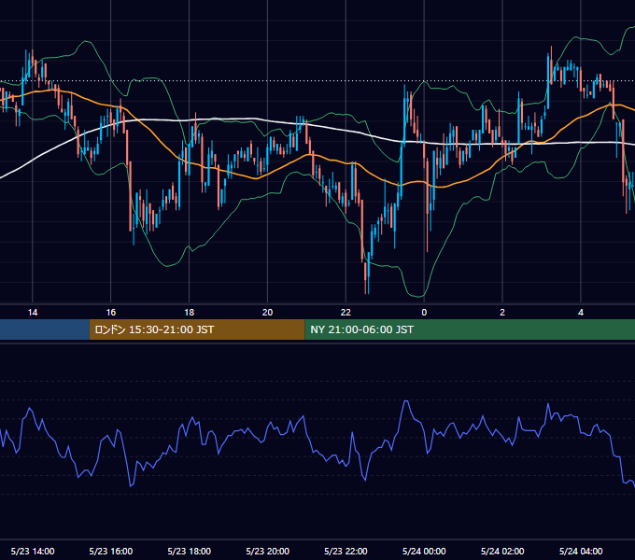Click the 5/23 22:00 date label
635x560 pixels.
click(346, 551)
